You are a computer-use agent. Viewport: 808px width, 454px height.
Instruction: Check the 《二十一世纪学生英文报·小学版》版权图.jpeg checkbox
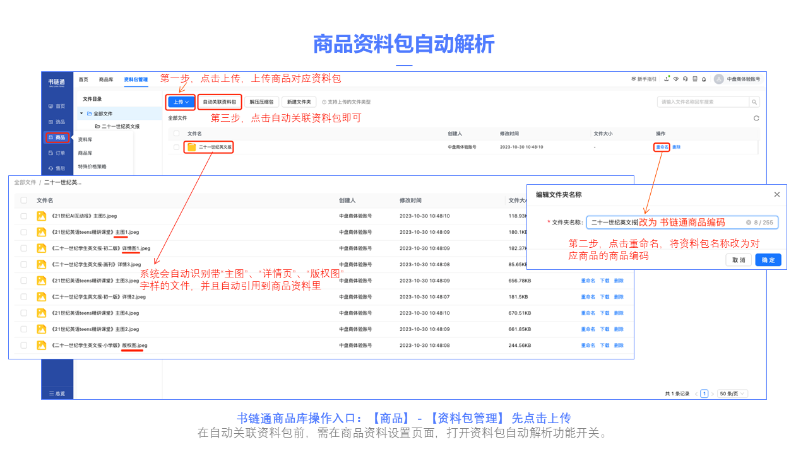[x=24, y=346]
